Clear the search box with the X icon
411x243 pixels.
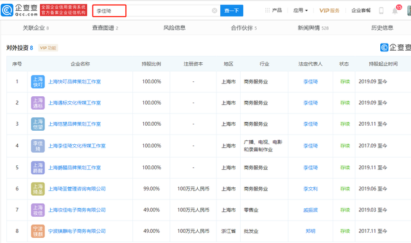[x=214, y=10]
